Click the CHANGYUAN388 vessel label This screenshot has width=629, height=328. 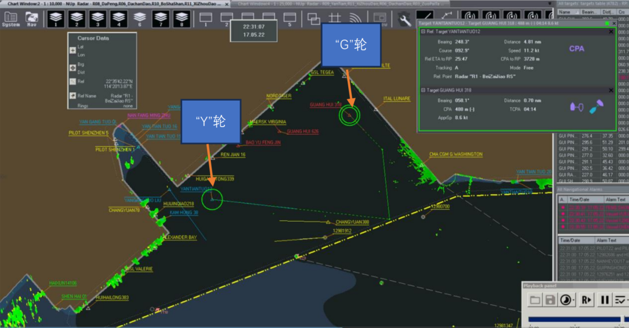click(x=352, y=222)
